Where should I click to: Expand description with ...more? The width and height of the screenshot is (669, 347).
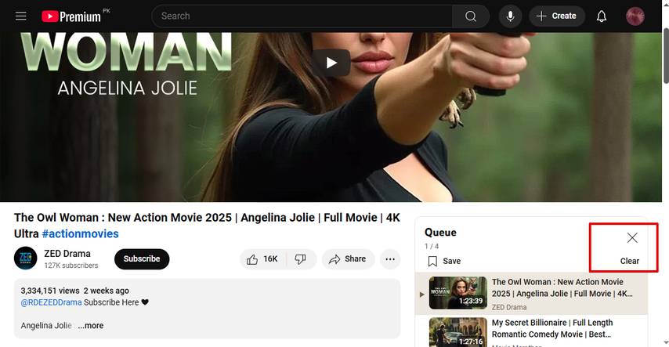tap(90, 326)
